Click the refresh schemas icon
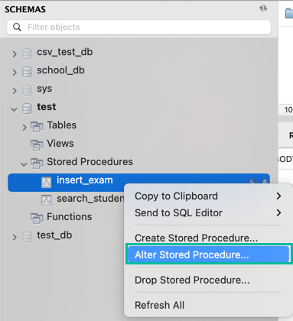Viewport: 293px width, 321px height. (x=263, y=8)
